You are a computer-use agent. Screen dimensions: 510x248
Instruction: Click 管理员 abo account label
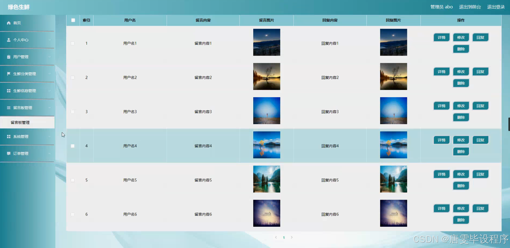coord(441,7)
